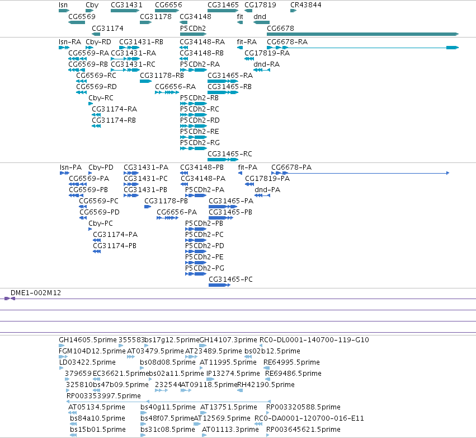Click the CG34148-PB protein feature
This screenshot has height=438, width=476.
(x=184, y=173)
